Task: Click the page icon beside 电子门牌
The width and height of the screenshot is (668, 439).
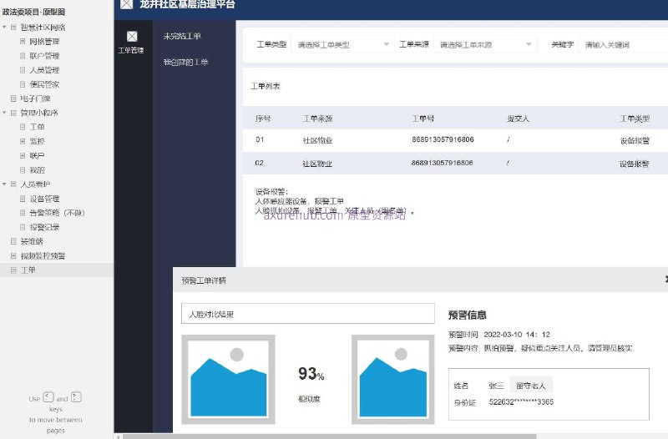Action: (13, 98)
